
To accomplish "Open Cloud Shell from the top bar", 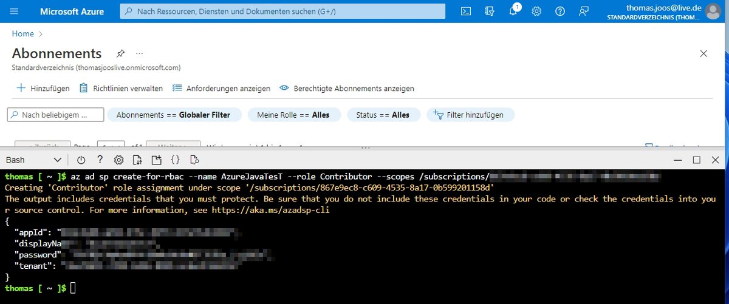I will [x=466, y=11].
